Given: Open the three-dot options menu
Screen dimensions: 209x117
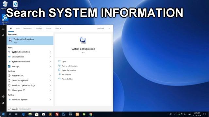Looking at the screenshot, I should 109,28.
